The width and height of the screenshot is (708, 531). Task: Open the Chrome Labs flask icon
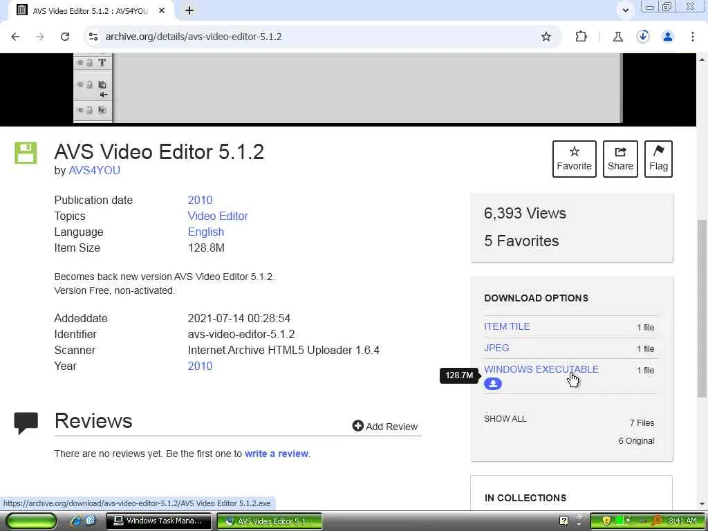617,37
